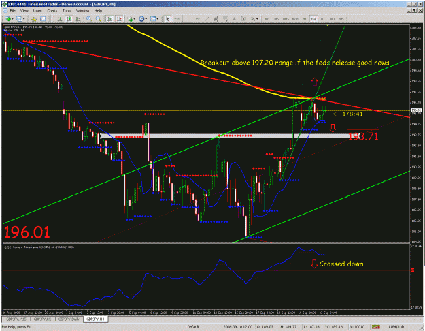
Task: Switch chart to M1 timeframe
Action: tap(267, 19)
